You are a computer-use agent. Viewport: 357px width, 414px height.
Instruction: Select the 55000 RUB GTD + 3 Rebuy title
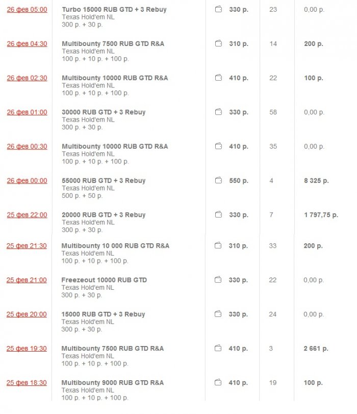click(x=104, y=181)
